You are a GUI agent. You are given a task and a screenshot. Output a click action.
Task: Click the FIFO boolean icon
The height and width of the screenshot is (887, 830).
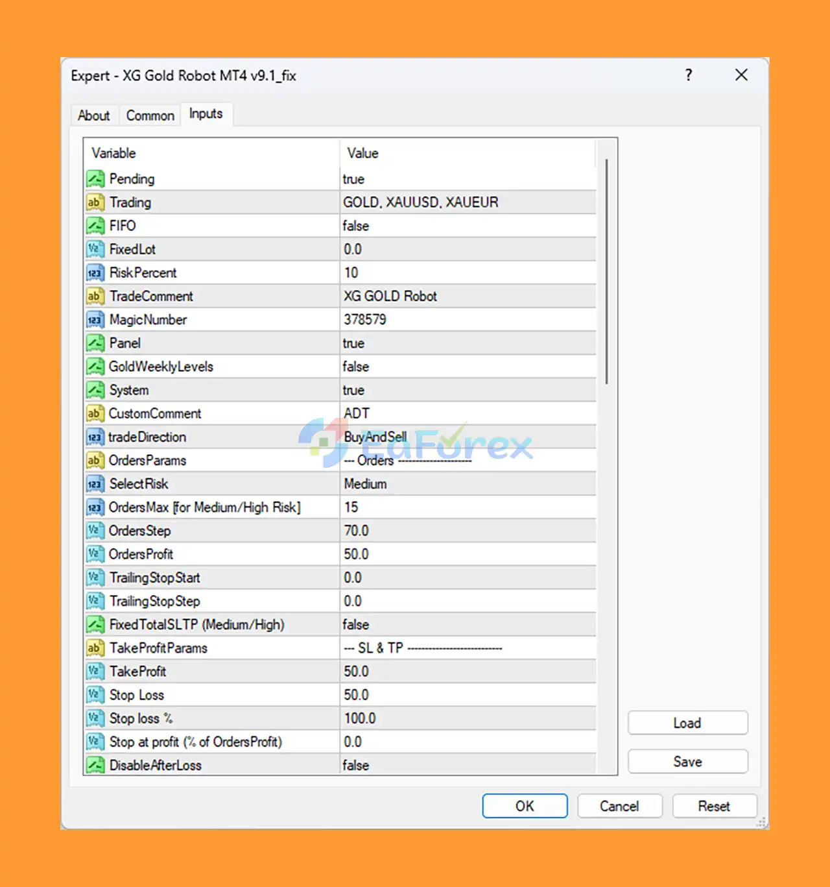pyautogui.click(x=95, y=226)
